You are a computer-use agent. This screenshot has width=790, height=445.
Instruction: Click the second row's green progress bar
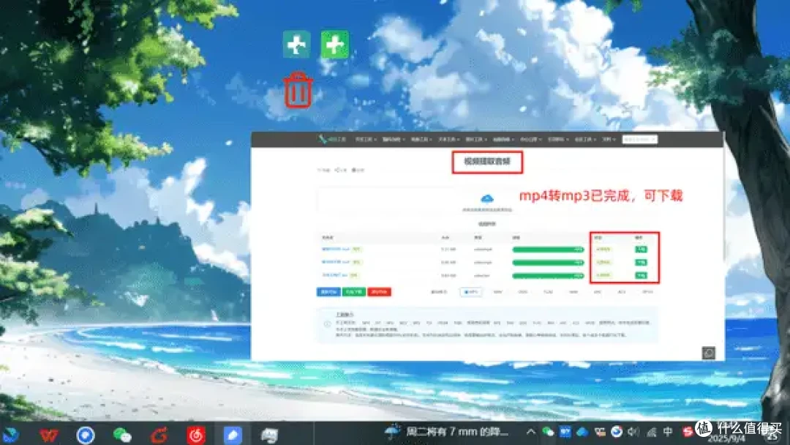(x=548, y=263)
